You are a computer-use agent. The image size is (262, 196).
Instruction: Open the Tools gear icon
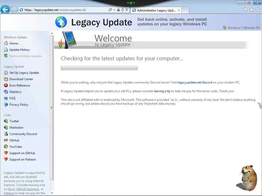click(258, 10)
